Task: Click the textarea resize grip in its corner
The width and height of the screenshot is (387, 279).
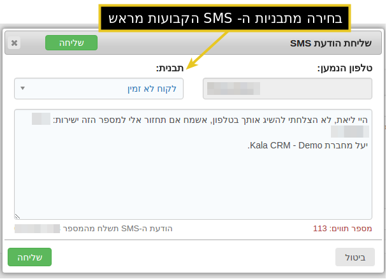Action: point(17,217)
